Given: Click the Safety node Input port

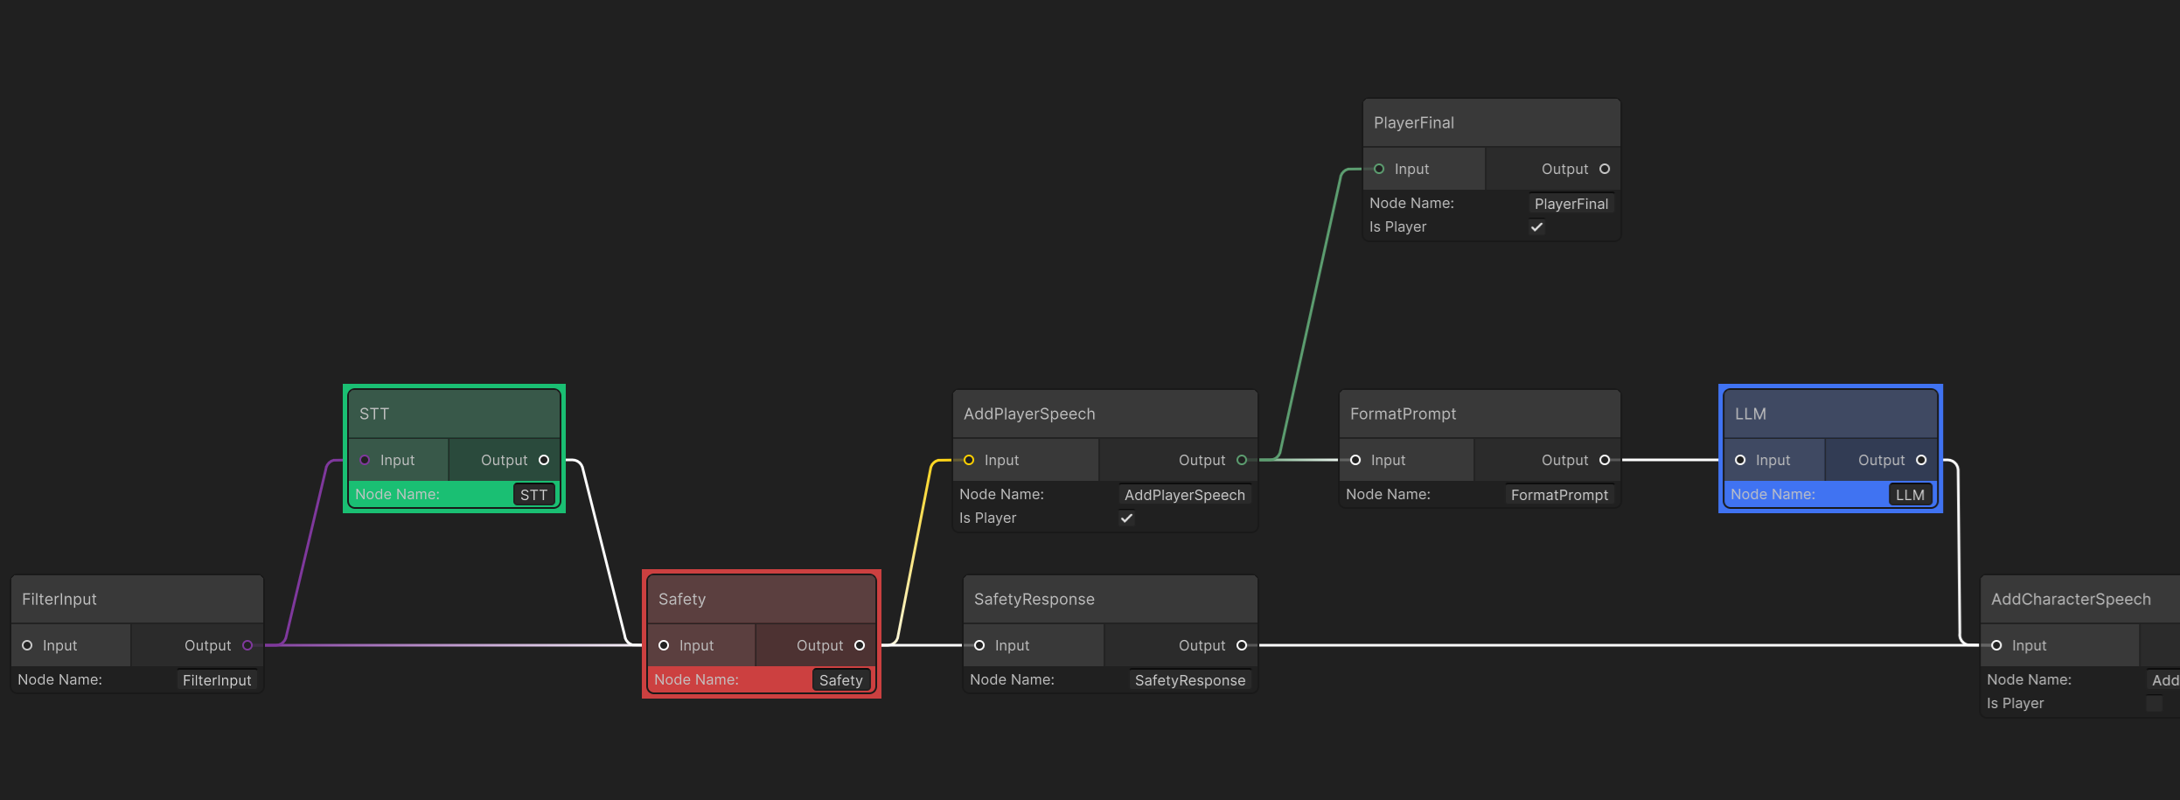Looking at the screenshot, I should click(x=665, y=645).
